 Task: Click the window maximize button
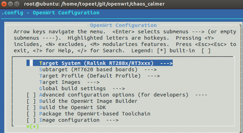17,4
